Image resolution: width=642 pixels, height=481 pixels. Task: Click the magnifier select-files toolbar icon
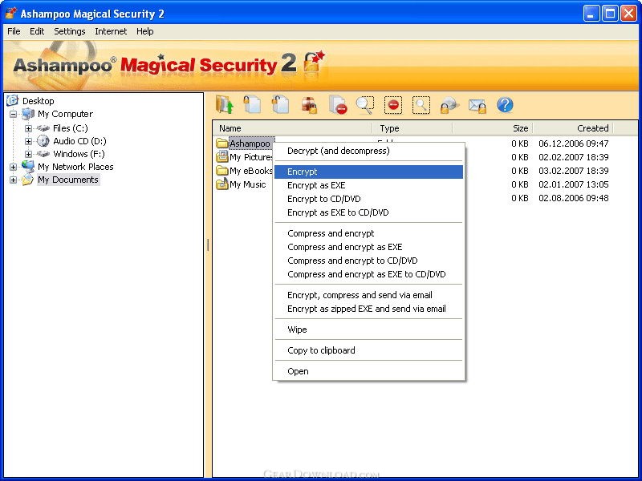click(x=365, y=105)
